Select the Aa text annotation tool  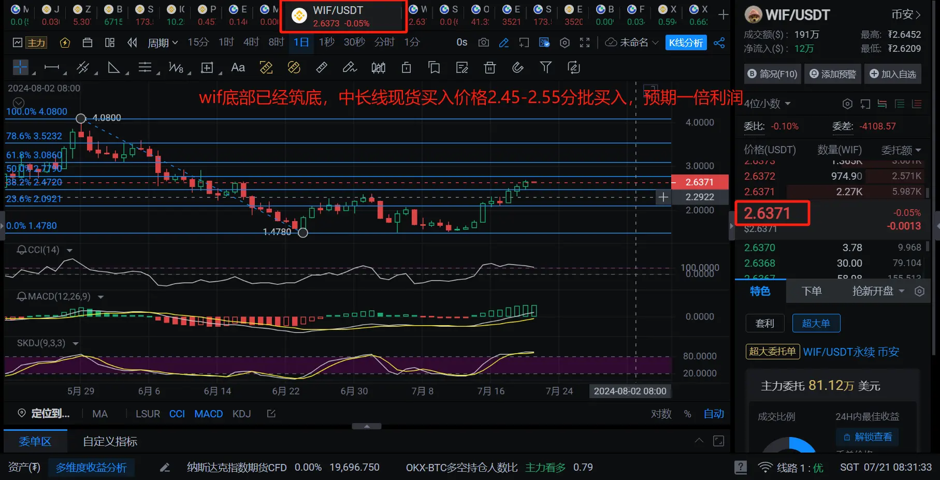[238, 67]
